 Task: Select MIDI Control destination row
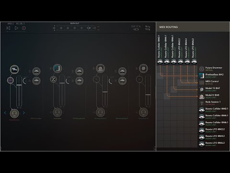(x=214, y=83)
